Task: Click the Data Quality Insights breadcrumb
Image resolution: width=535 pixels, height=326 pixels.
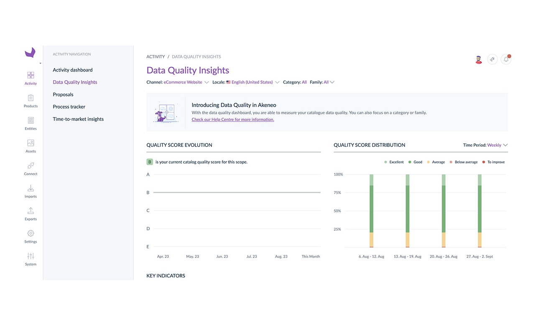Action: 196,56
